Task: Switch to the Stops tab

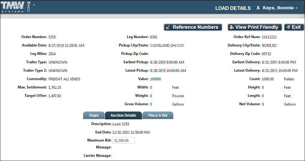Action: pyautogui.click(x=94, y=115)
